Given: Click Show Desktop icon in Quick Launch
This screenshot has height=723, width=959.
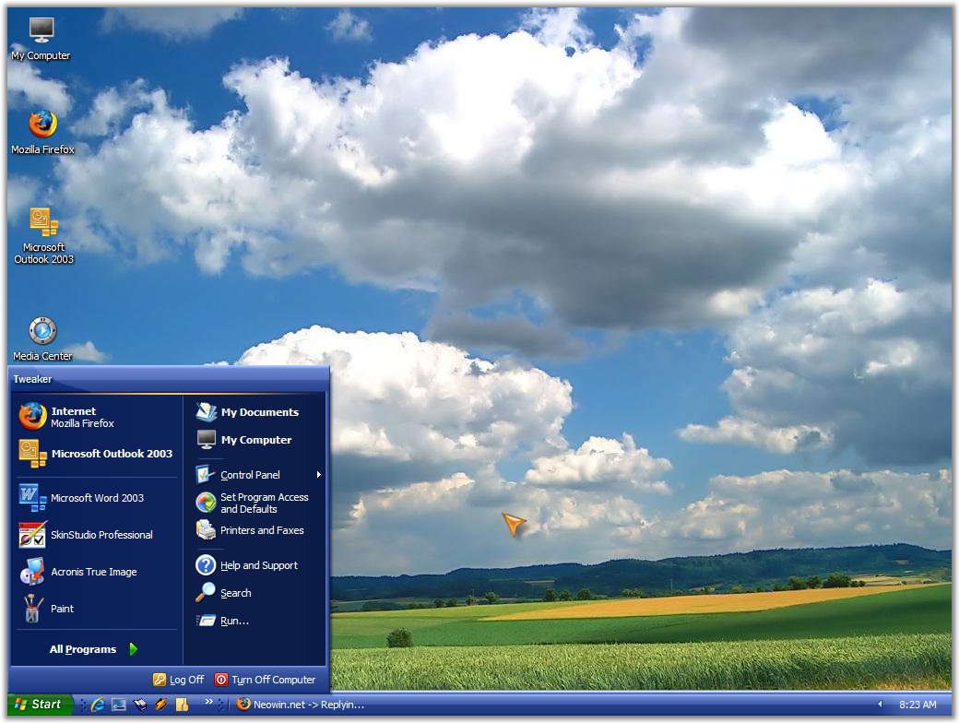Looking at the screenshot, I should 119,705.
